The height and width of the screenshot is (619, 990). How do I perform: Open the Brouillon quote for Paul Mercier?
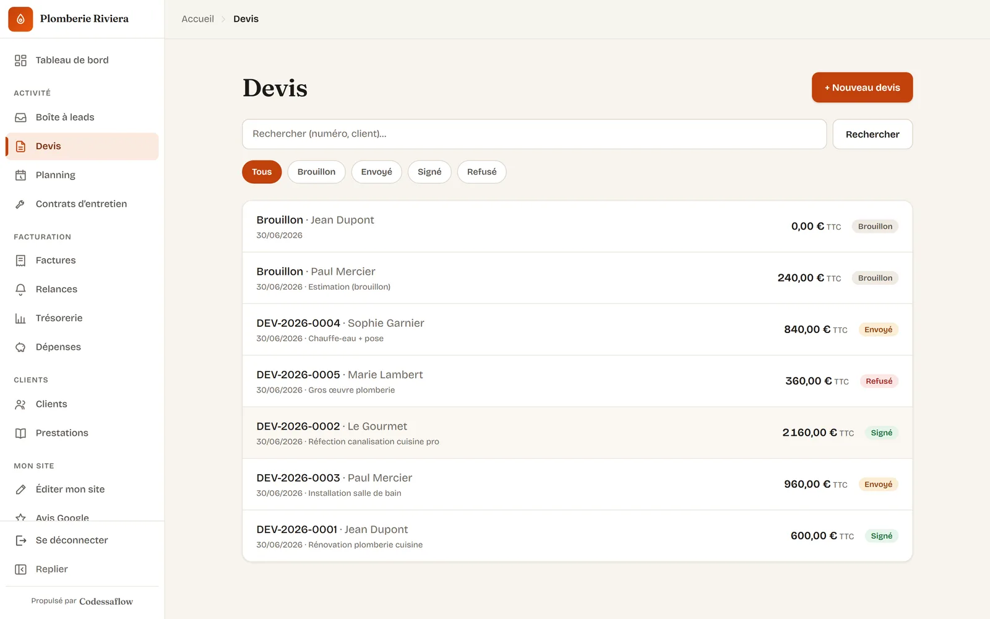577,278
